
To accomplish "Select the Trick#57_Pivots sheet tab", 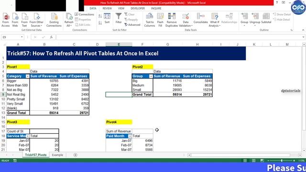I will pyautogui.click(x=36, y=155).
